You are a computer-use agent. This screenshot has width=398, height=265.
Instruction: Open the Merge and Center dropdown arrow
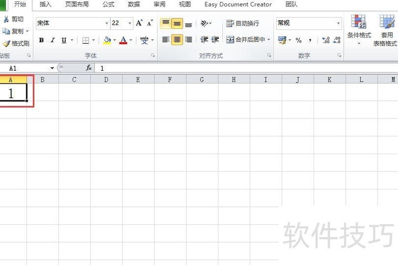269,40
